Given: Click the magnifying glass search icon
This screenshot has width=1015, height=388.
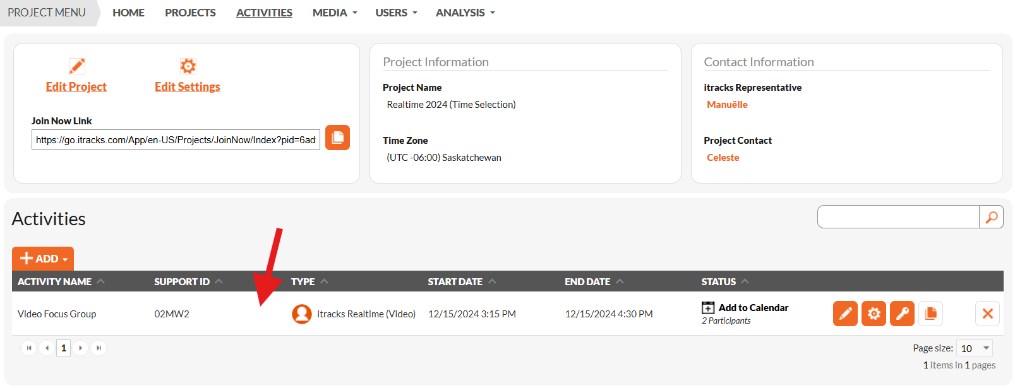Looking at the screenshot, I should pyautogui.click(x=991, y=217).
